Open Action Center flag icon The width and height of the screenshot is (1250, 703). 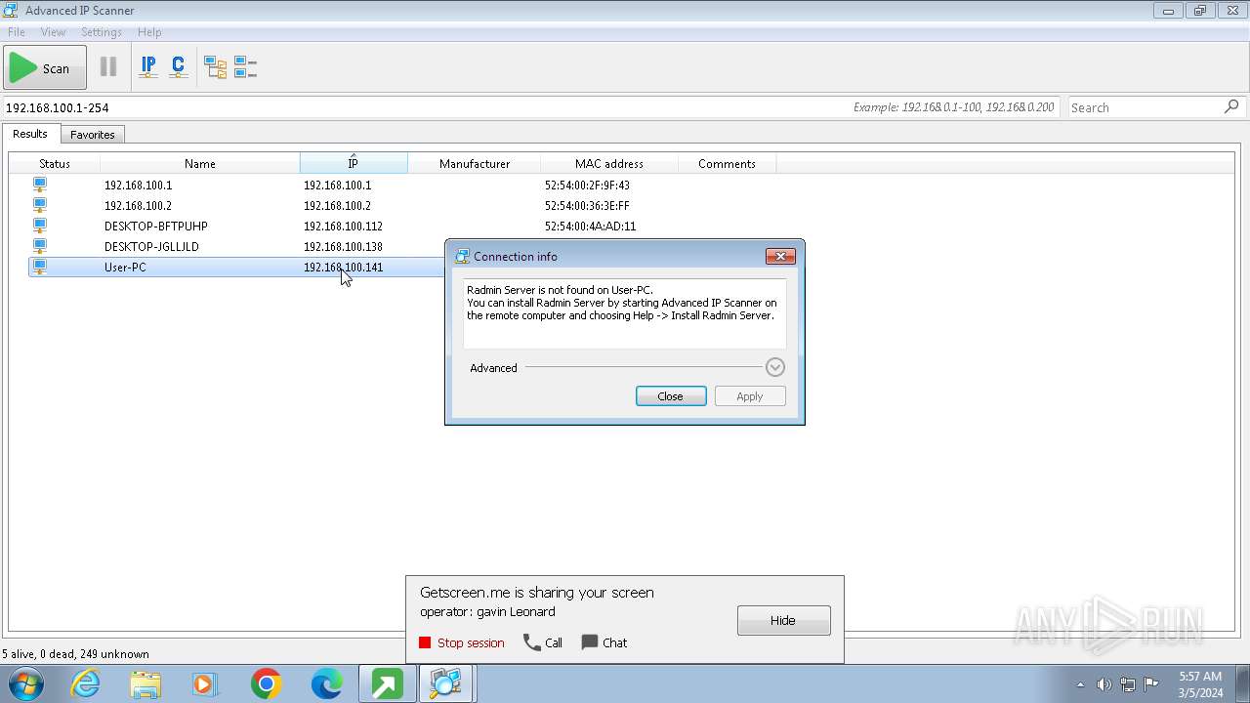(1151, 684)
